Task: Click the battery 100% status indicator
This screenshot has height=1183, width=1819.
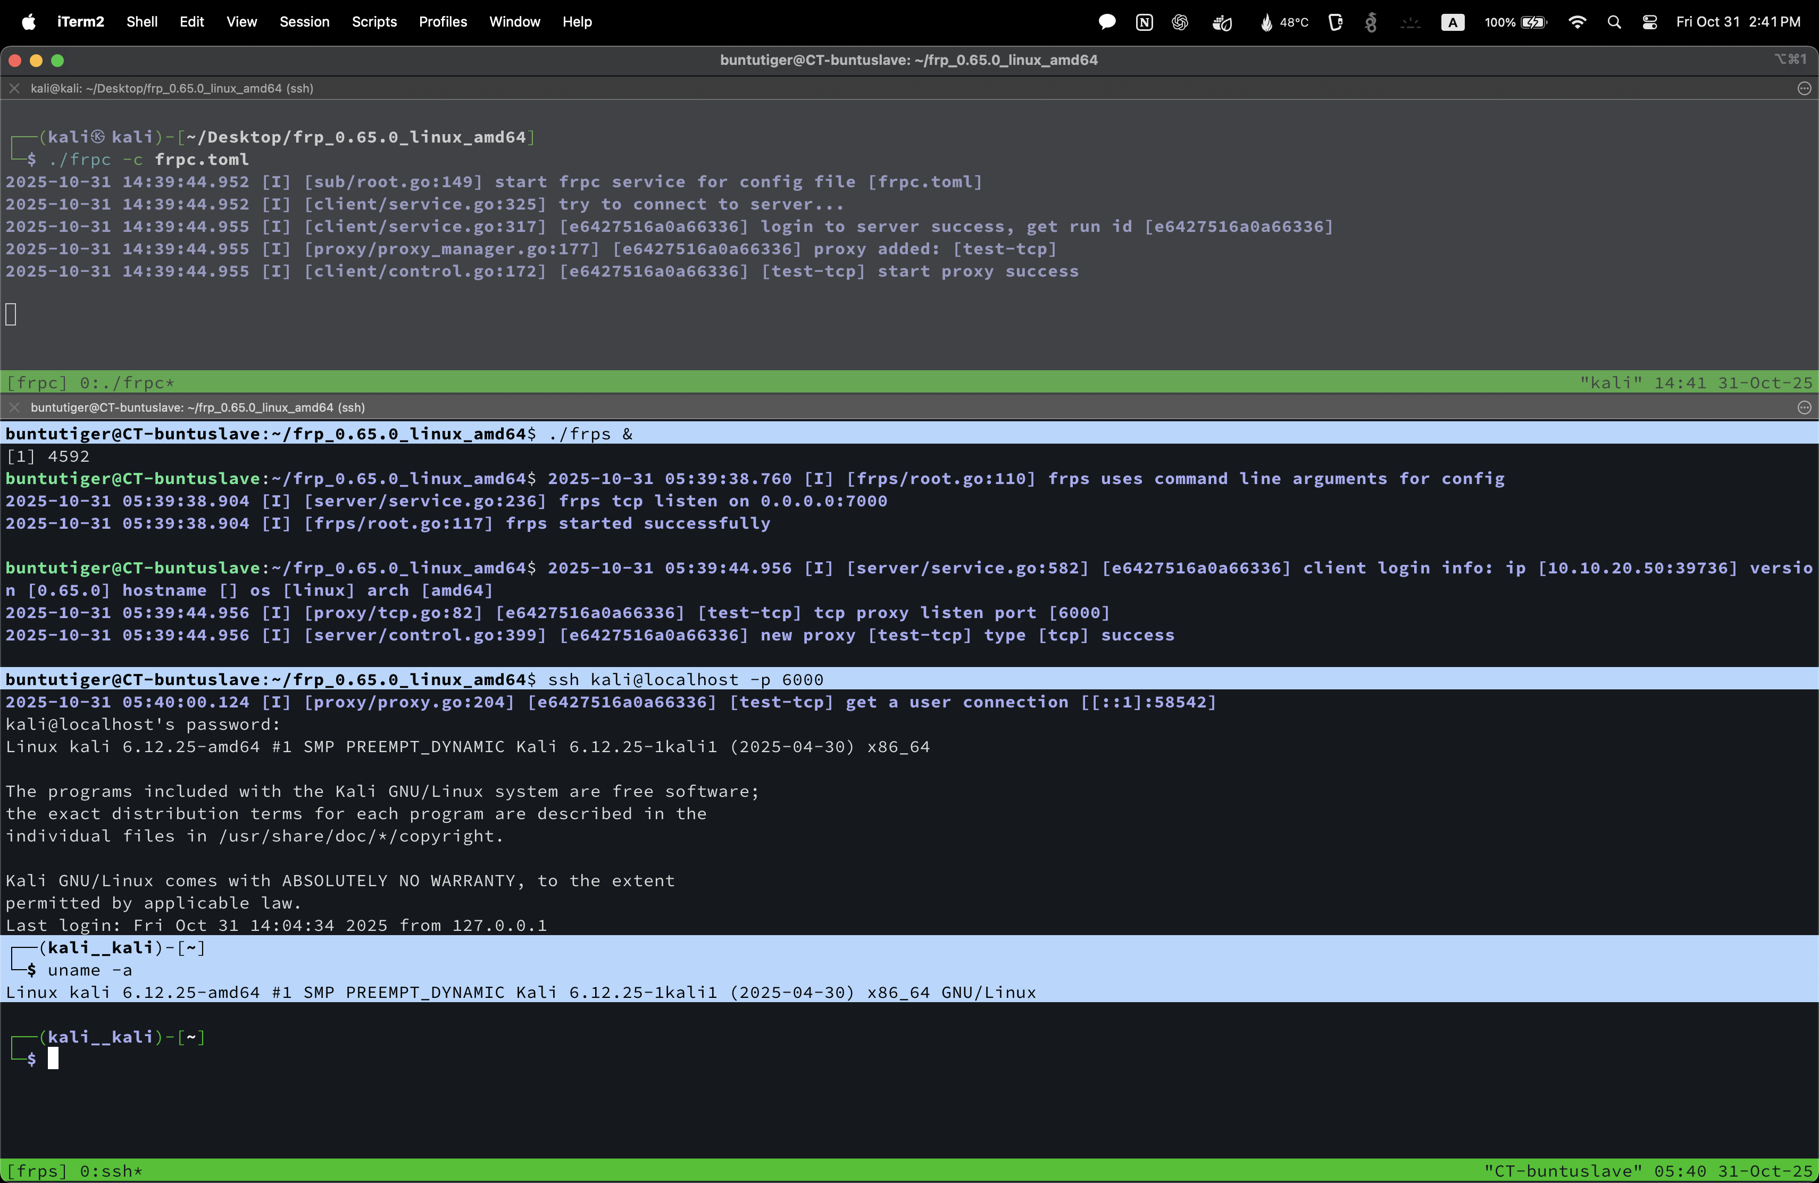Action: 1515,22
